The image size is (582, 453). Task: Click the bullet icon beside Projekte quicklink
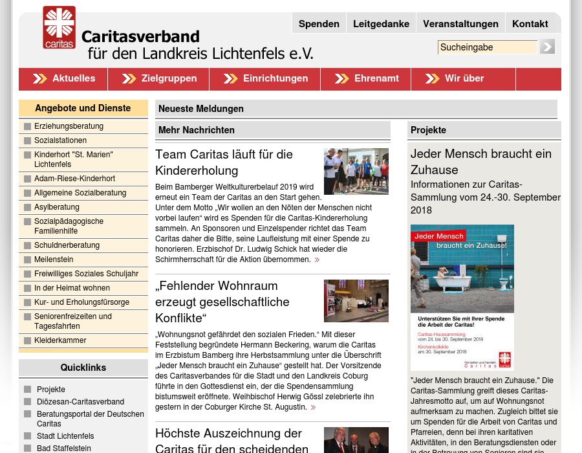27,390
